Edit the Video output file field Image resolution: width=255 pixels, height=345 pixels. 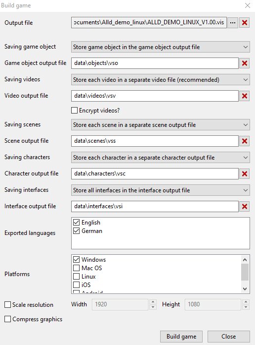tap(155, 96)
